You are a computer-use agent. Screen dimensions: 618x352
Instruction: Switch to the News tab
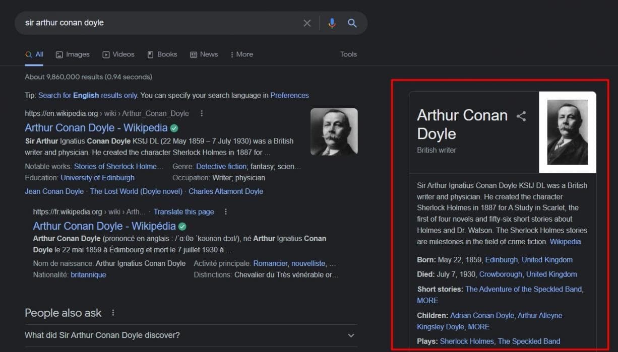[x=204, y=54]
